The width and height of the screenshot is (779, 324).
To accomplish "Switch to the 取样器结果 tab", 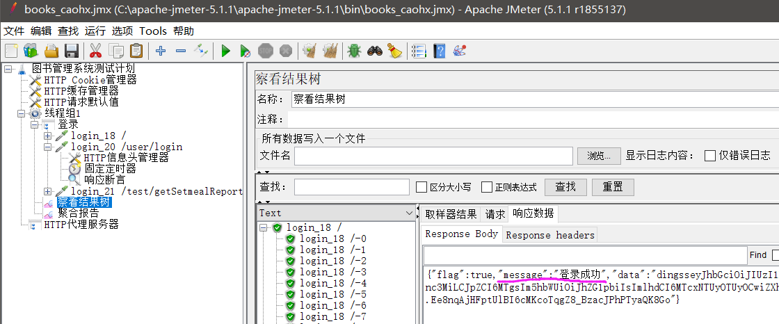I will [x=451, y=214].
